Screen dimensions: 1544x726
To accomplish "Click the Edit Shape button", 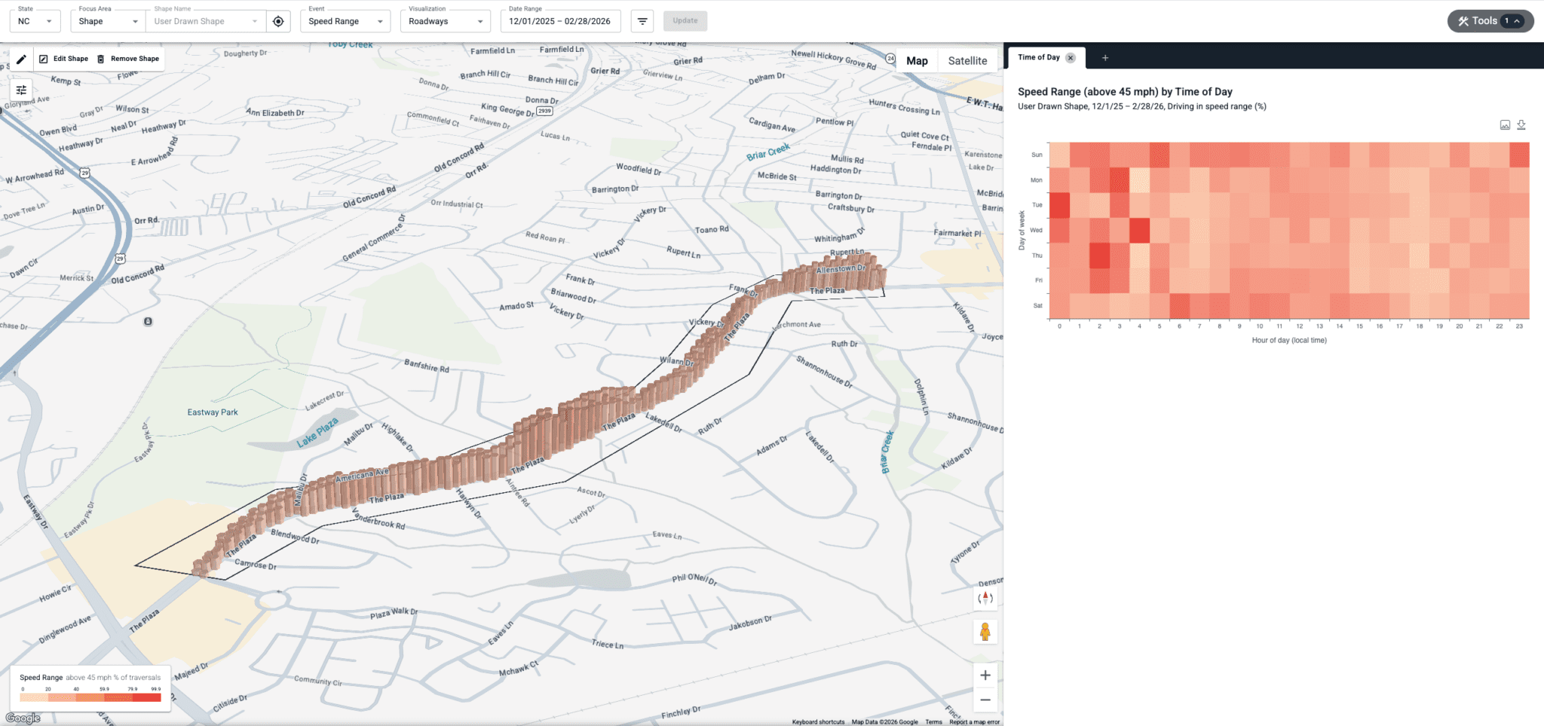I will [64, 59].
